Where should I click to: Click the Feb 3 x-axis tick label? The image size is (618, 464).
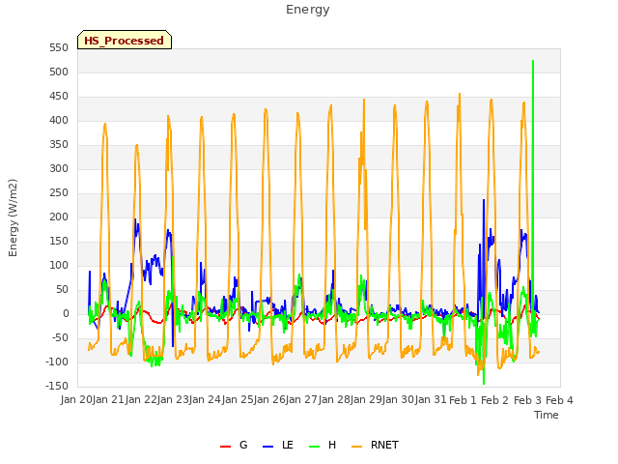pyautogui.click(x=527, y=400)
